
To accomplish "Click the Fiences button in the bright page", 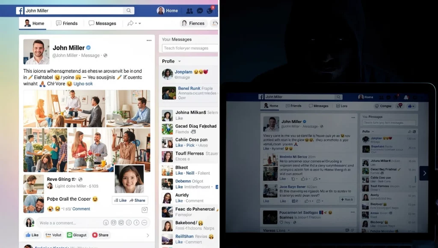I will point(193,23).
